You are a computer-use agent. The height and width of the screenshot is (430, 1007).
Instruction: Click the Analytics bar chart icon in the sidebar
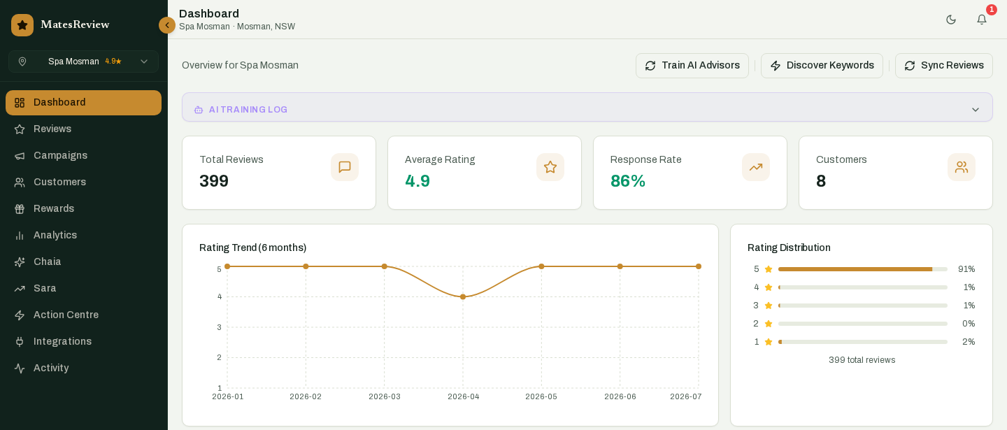coord(20,236)
